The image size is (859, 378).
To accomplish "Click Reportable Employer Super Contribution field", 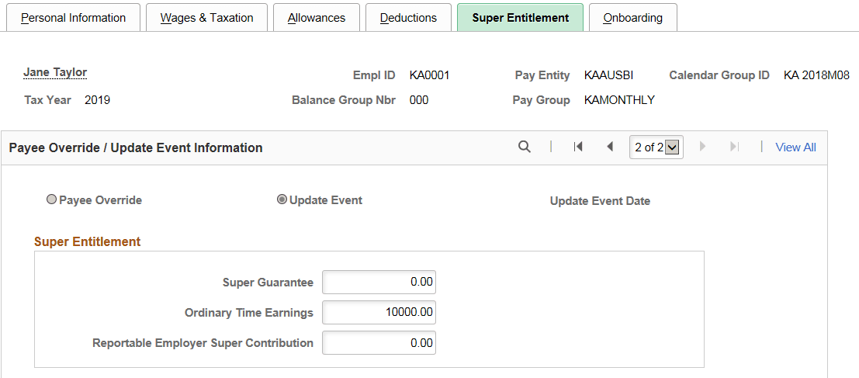I will 379,343.
